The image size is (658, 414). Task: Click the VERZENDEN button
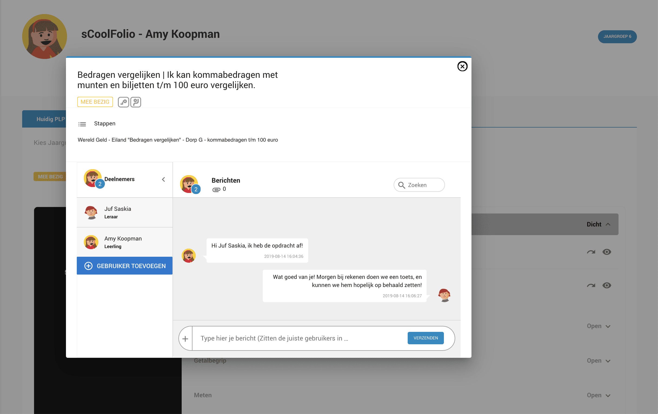click(x=426, y=338)
